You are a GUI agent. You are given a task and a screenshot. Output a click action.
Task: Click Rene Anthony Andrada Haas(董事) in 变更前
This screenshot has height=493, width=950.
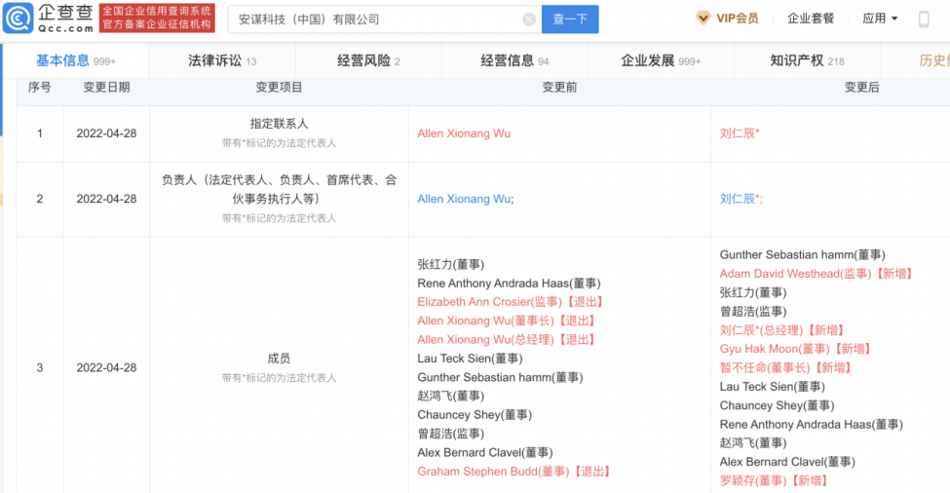[x=509, y=283]
